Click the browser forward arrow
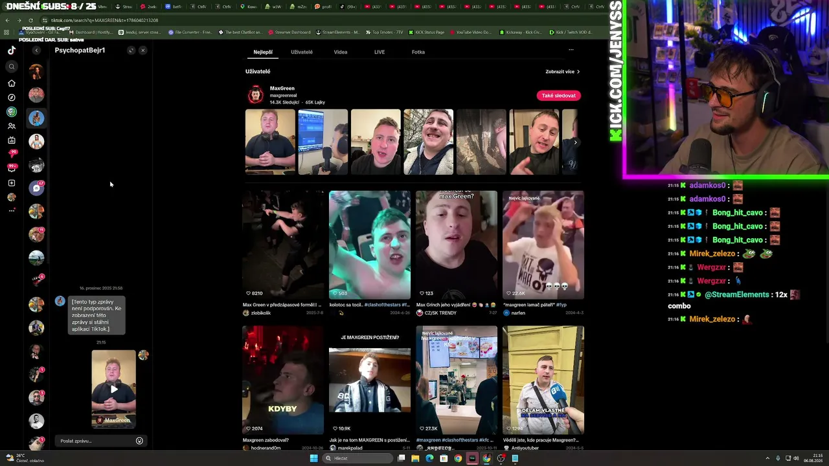The width and height of the screenshot is (829, 466). pyautogui.click(x=19, y=20)
